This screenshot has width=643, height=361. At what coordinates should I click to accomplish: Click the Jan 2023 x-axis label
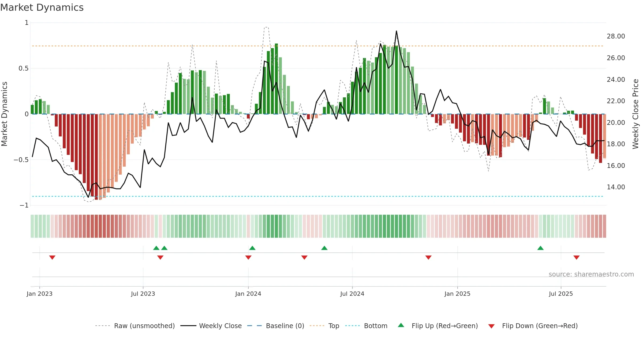pos(40,294)
